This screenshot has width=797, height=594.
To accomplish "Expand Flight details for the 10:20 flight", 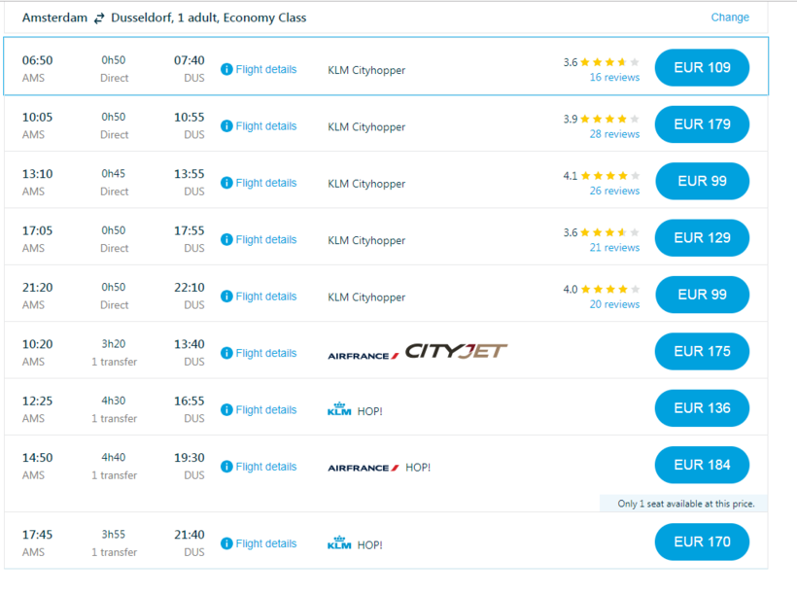I will coord(265,353).
